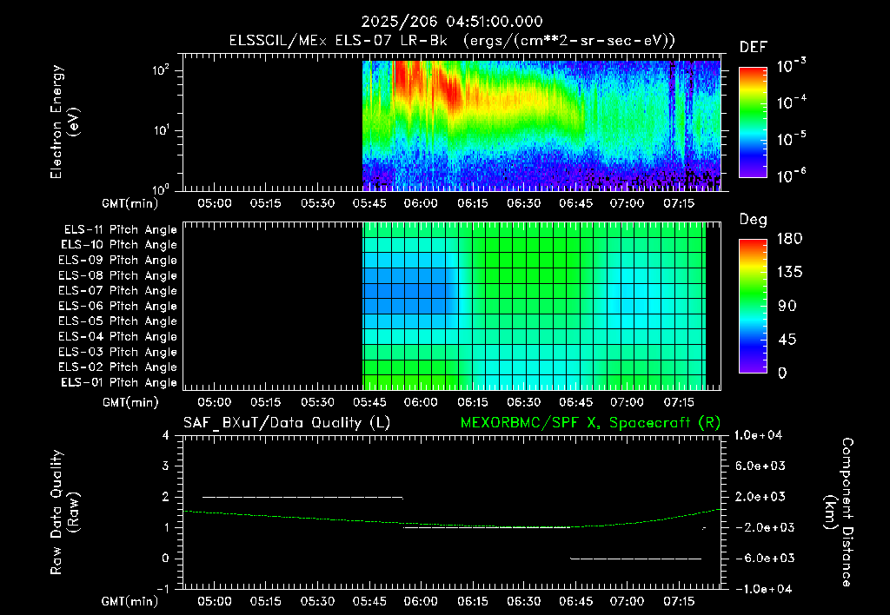Screen dimensions: 890x615
Task: Click the ELS-09 Pitch Angle row label
Action: [x=118, y=260]
